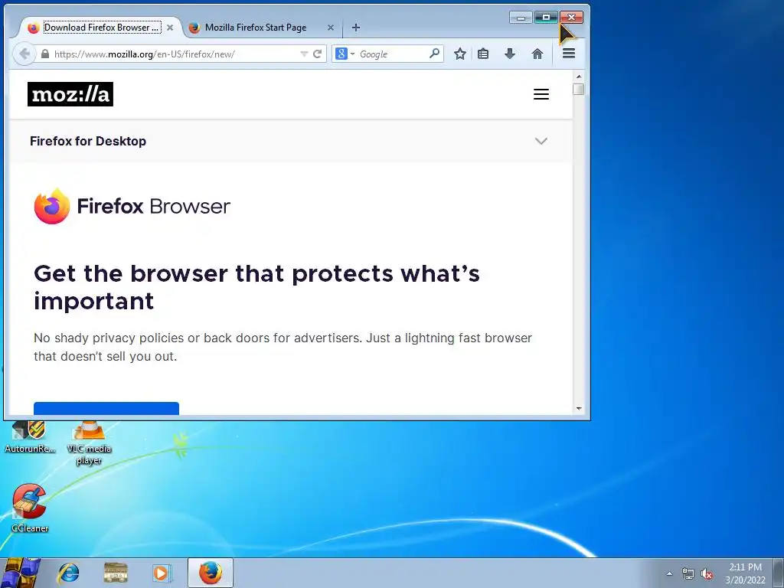This screenshot has width=784, height=588.
Task: Show hidden tray icons arrow
Action: tap(669, 573)
